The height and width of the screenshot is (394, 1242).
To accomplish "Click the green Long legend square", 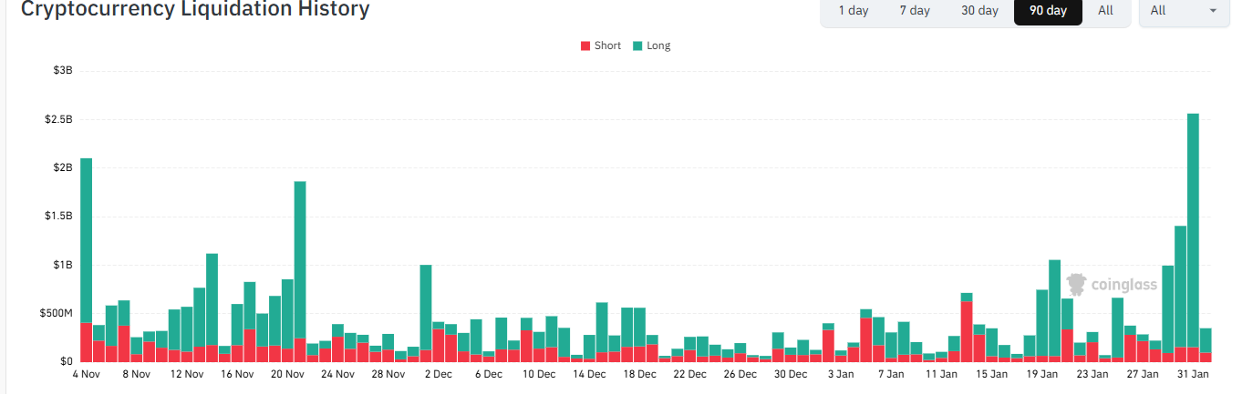I will 637,46.
